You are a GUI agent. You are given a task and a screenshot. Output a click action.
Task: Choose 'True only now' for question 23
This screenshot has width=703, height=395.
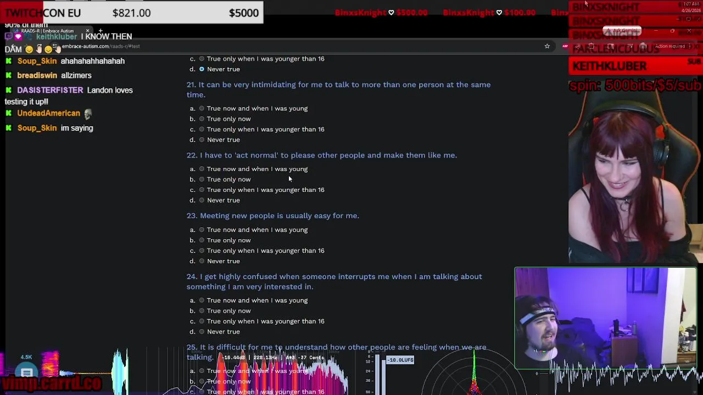pos(202,240)
